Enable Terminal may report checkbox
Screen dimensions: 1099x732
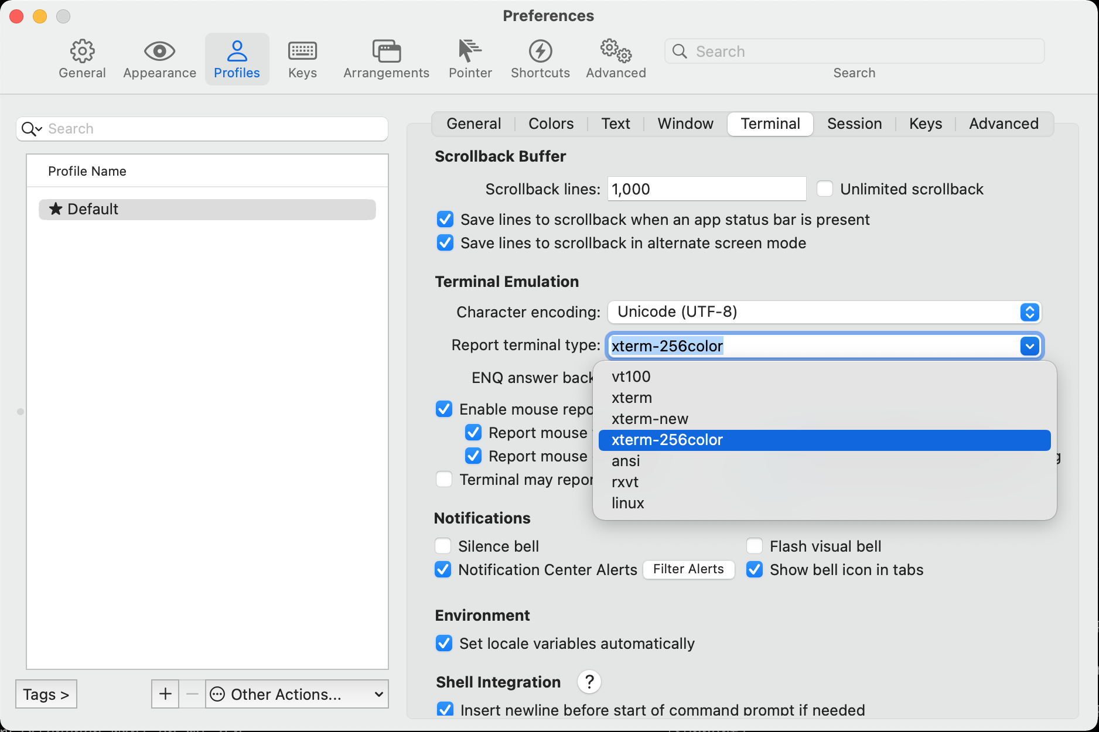click(x=444, y=479)
